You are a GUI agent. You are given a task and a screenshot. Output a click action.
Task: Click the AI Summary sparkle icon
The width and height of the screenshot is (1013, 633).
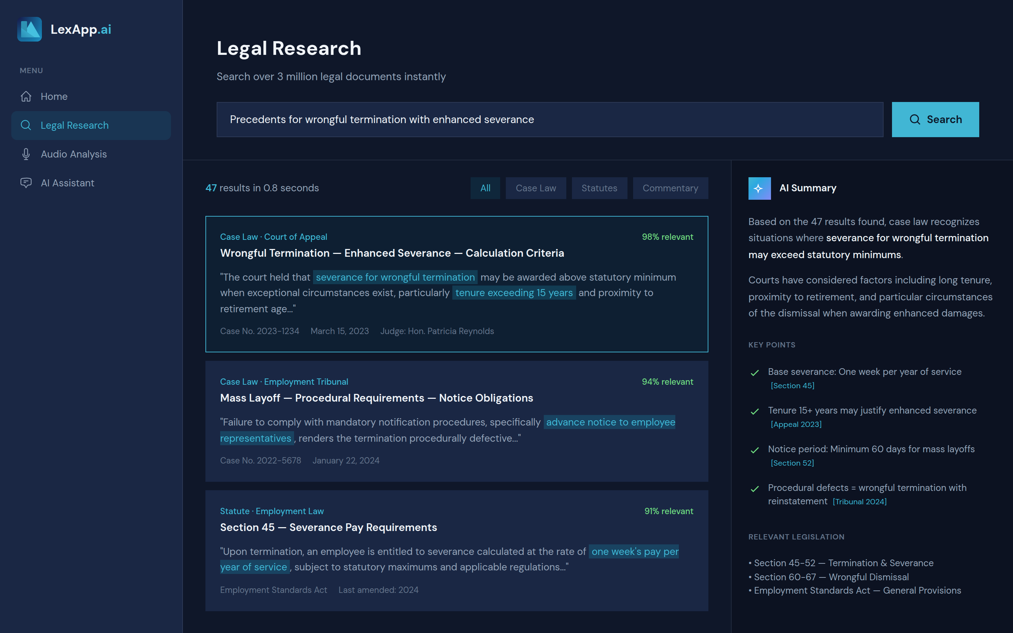[x=759, y=188]
